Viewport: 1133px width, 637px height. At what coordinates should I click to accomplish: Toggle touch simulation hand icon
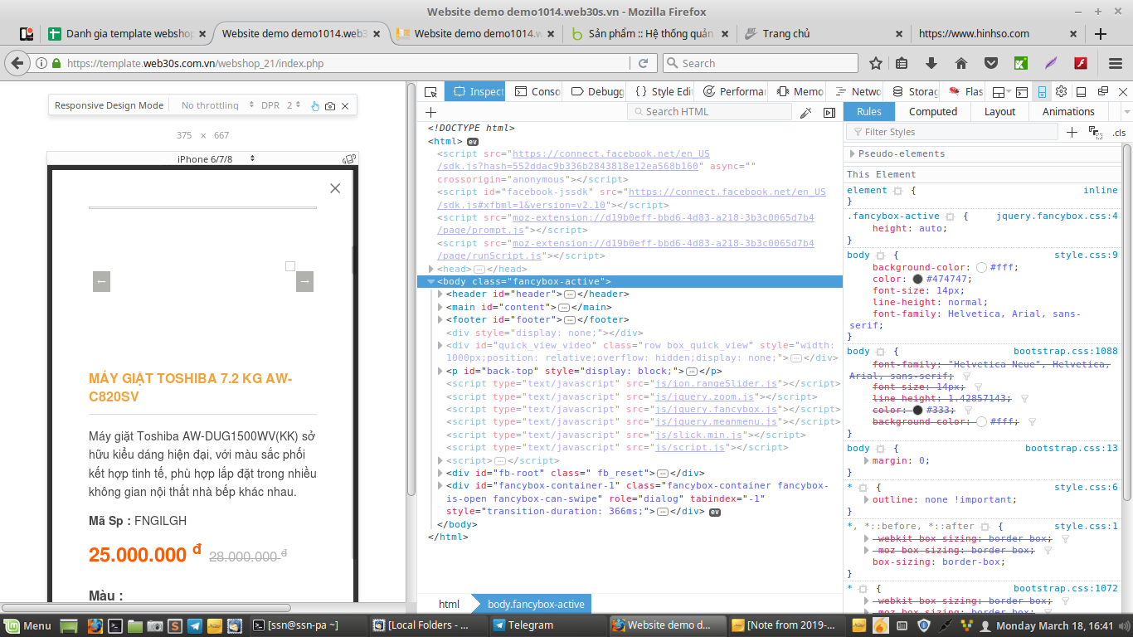[x=314, y=105]
